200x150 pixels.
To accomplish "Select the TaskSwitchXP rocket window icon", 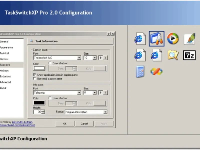I will click(156, 39).
